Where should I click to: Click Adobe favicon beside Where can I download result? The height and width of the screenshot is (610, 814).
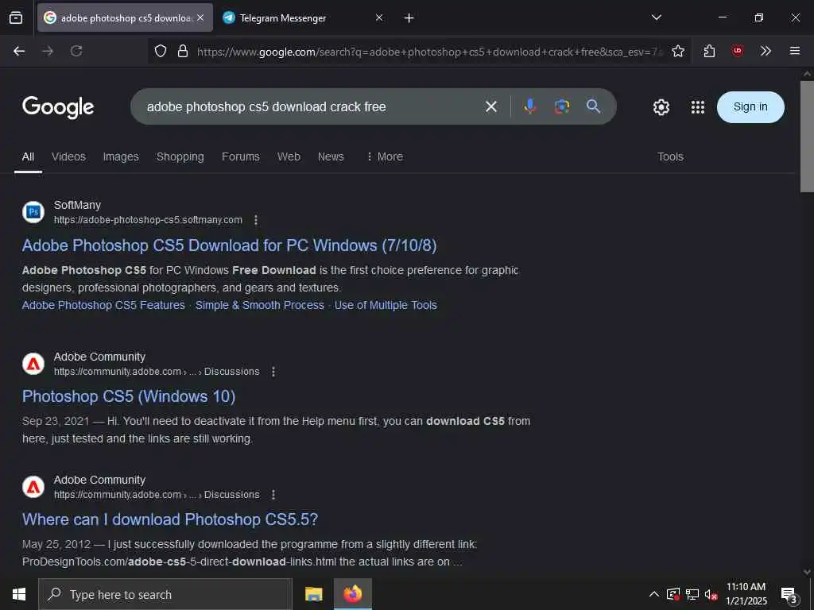coord(33,487)
